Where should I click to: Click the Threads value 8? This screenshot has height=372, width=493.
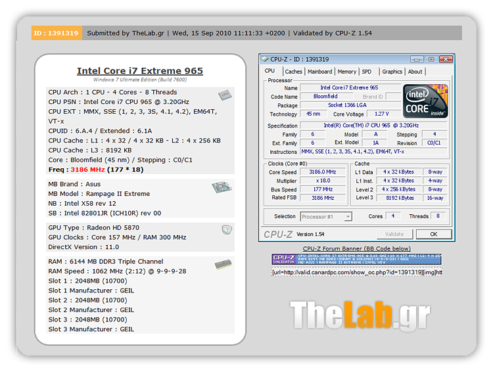pos(438,216)
